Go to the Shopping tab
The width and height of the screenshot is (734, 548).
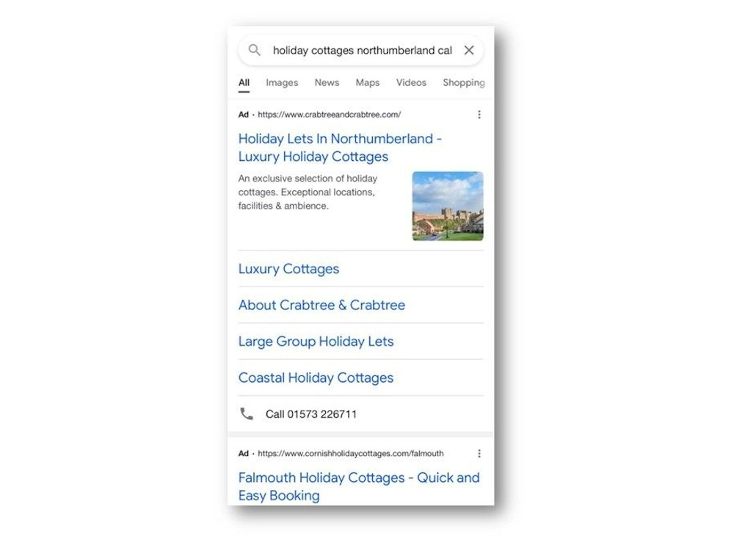point(463,82)
